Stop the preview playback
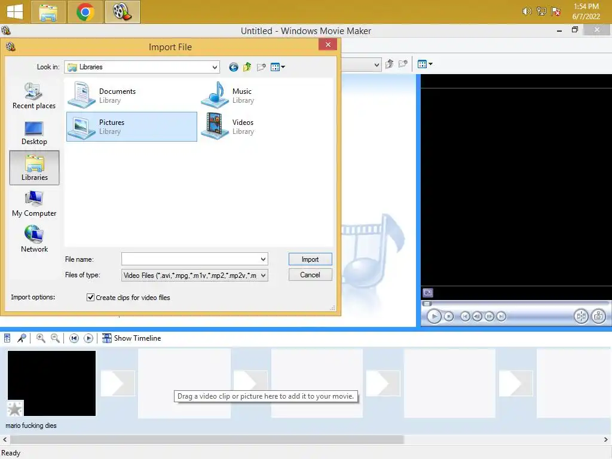This screenshot has width=612, height=459. [x=449, y=316]
